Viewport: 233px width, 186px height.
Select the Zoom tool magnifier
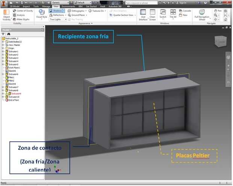coord(215,15)
